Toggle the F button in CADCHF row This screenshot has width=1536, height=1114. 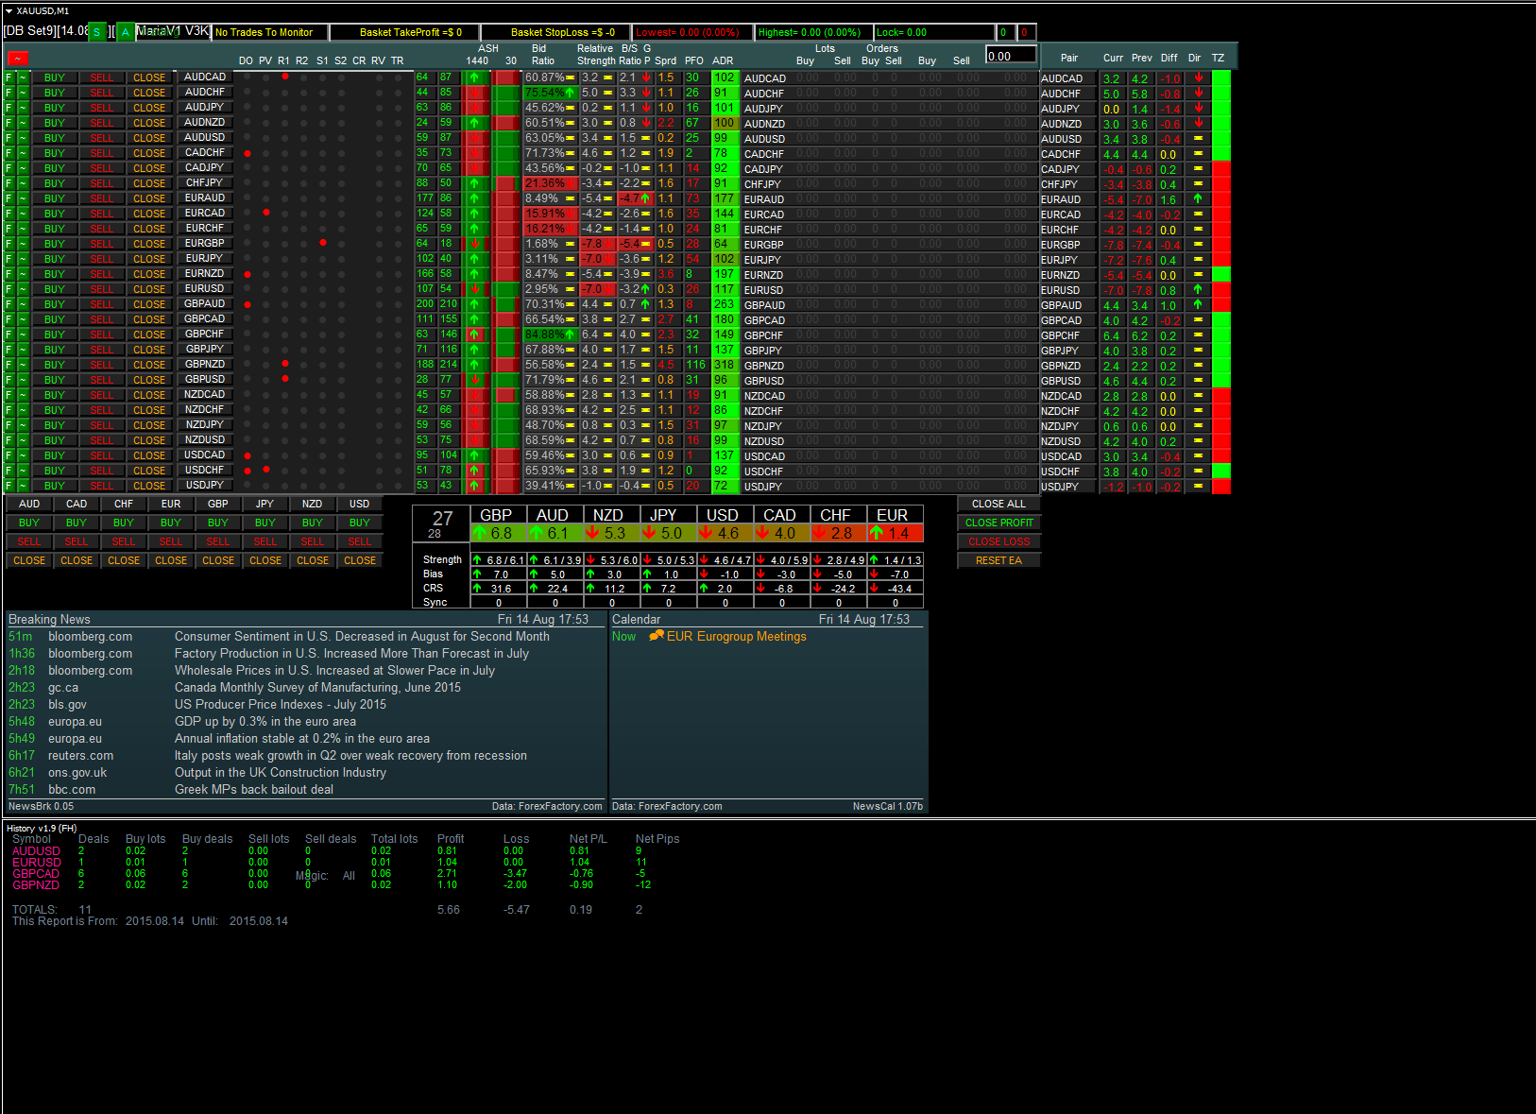click(x=9, y=153)
